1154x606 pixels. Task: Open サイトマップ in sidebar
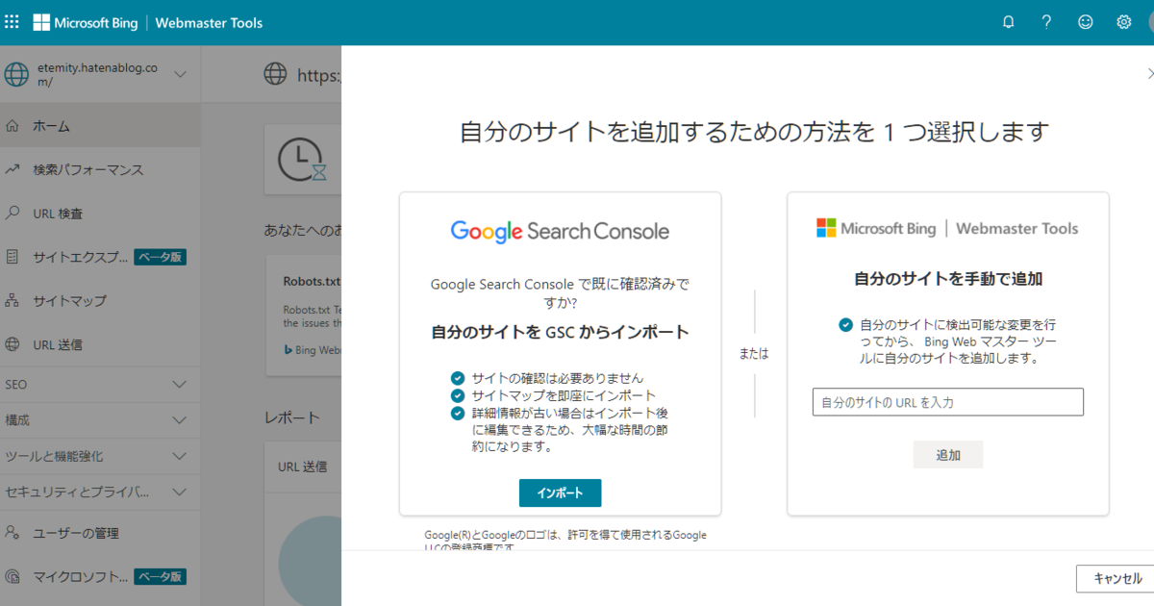tap(100, 300)
